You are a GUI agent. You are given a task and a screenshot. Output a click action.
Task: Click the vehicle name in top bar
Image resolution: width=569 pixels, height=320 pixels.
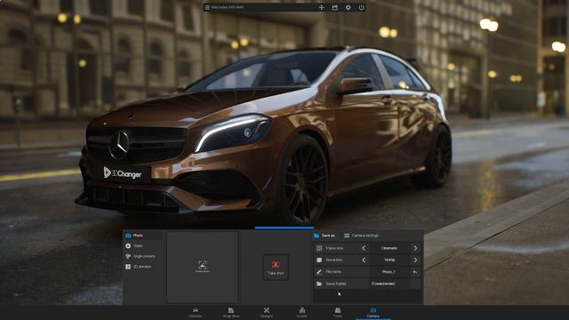click(x=228, y=7)
